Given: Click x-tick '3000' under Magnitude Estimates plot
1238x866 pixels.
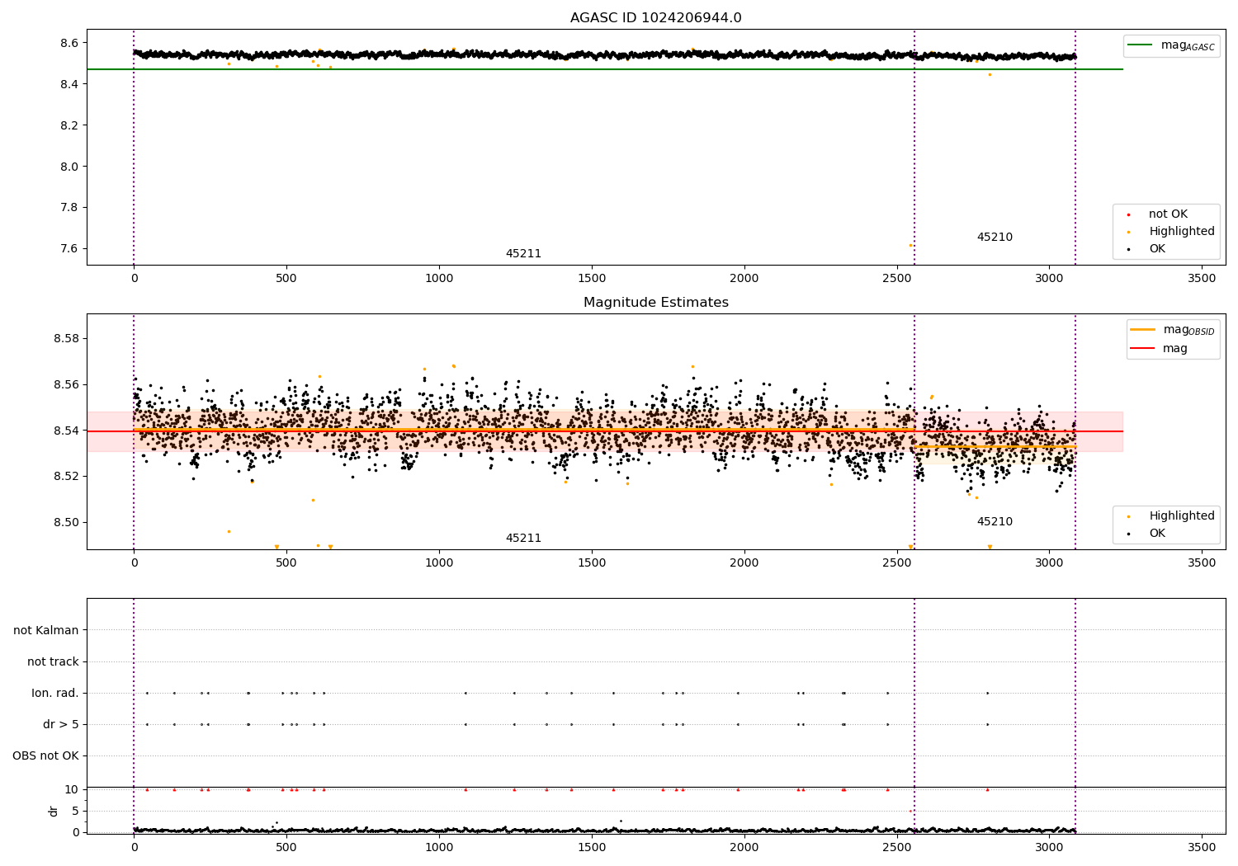Looking at the screenshot, I should 1049,563.
